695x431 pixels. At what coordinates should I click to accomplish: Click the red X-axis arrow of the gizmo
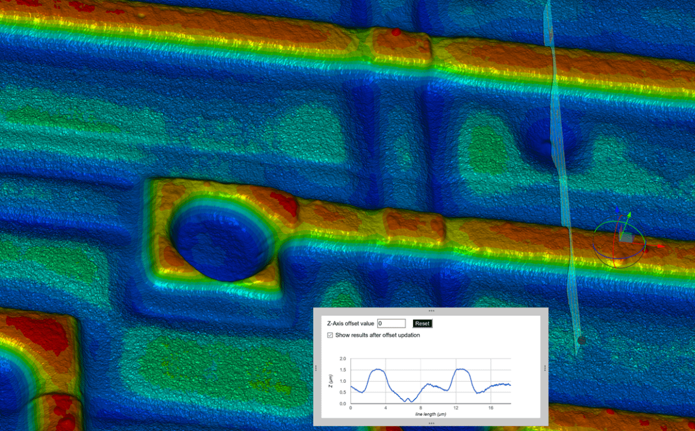[661, 246]
